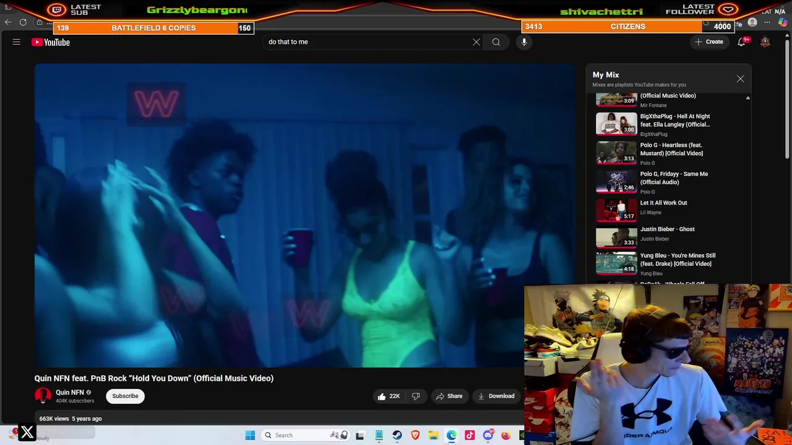
Task: Clear the search box with the X
Action: coord(476,42)
